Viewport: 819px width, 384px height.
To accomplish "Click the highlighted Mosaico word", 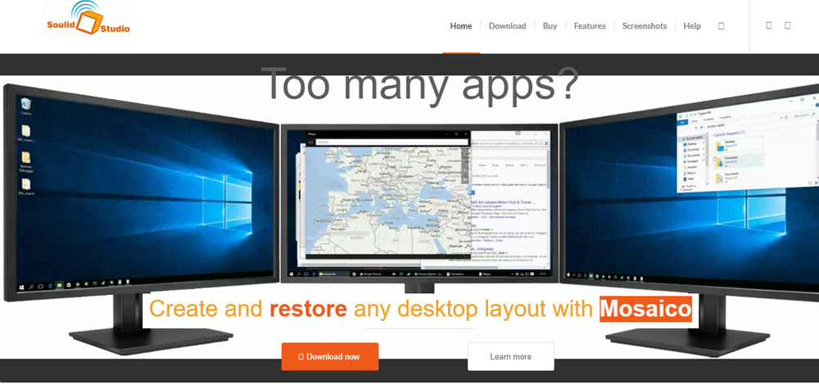I will [645, 309].
